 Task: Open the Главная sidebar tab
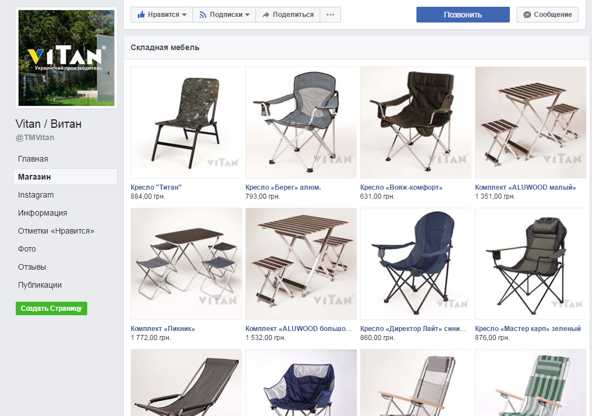(x=33, y=159)
